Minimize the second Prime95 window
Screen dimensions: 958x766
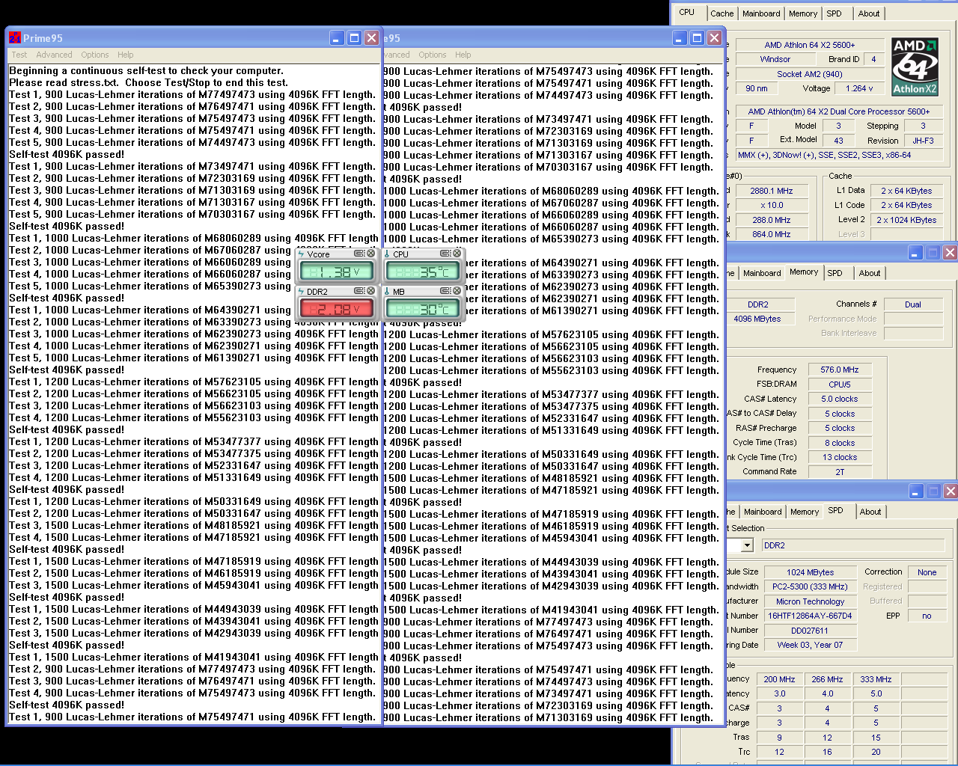coord(680,37)
